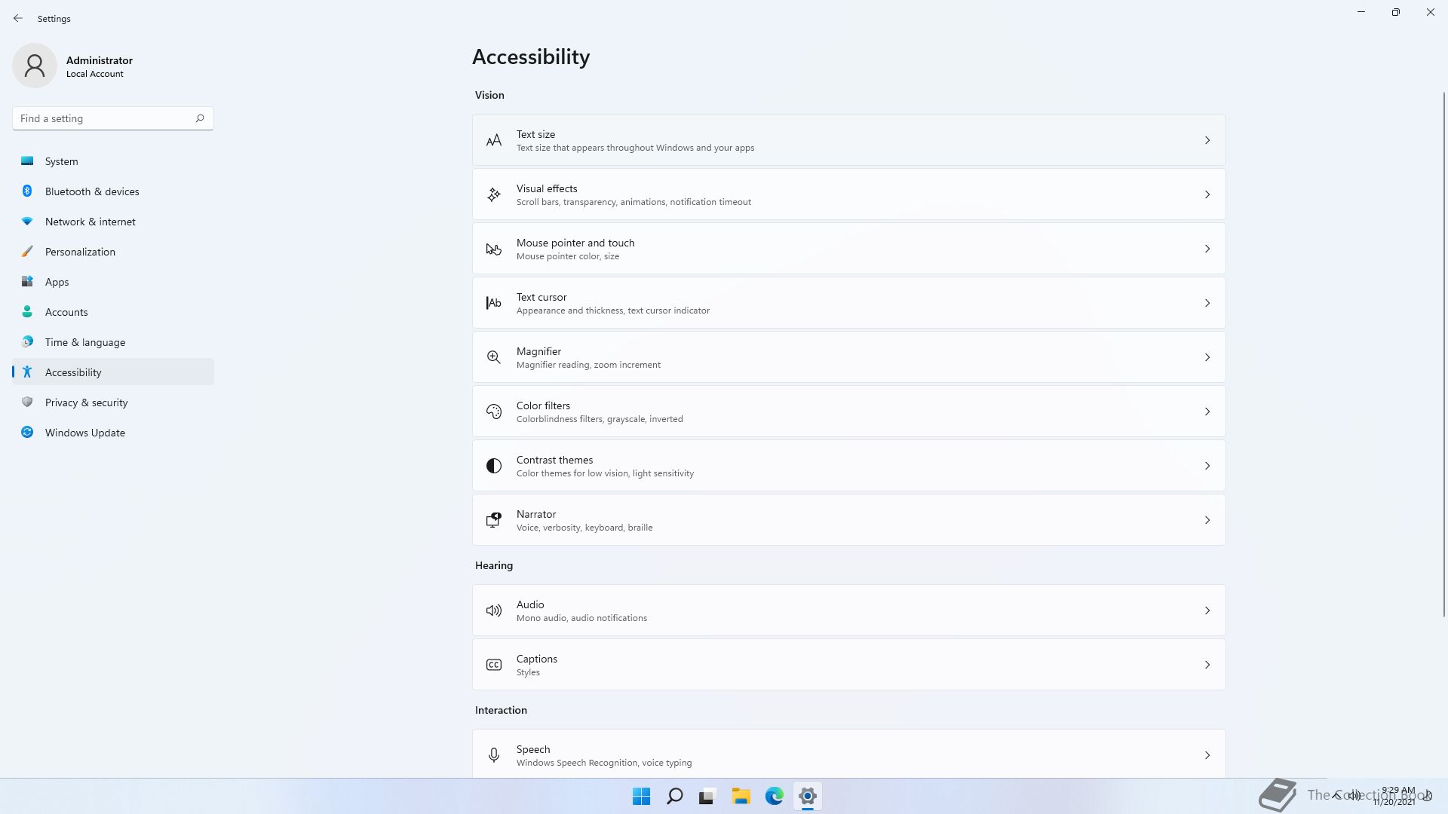Click the Time & language globe icon

pyautogui.click(x=27, y=341)
